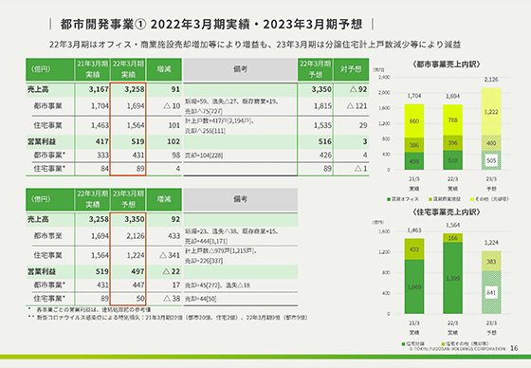This screenshot has width=531, height=368.
Task: Click the subtitle beginning "22年3月期はオフィス・商業施設売却増加等"
Action: point(255,45)
